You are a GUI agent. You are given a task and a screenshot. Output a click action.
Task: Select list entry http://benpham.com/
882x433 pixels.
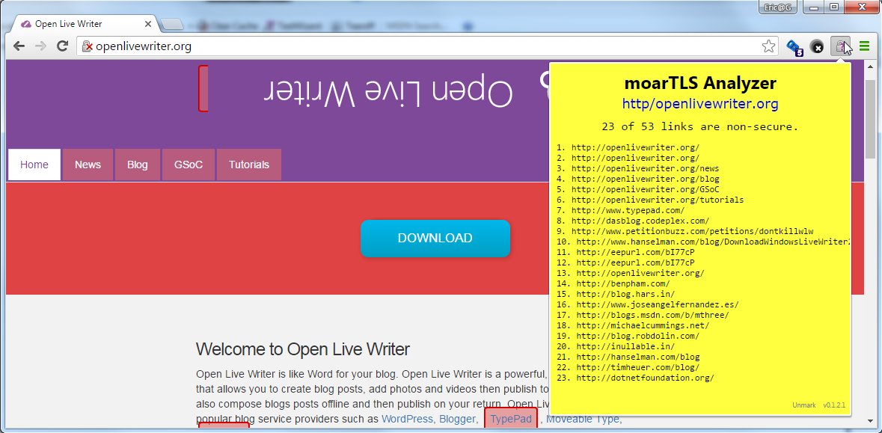tap(623, 283)
